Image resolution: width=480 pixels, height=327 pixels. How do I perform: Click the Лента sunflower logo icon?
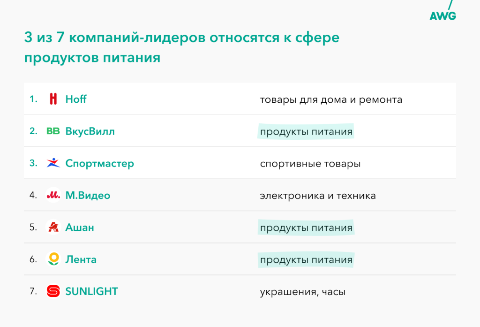click(x=53, y=259)
